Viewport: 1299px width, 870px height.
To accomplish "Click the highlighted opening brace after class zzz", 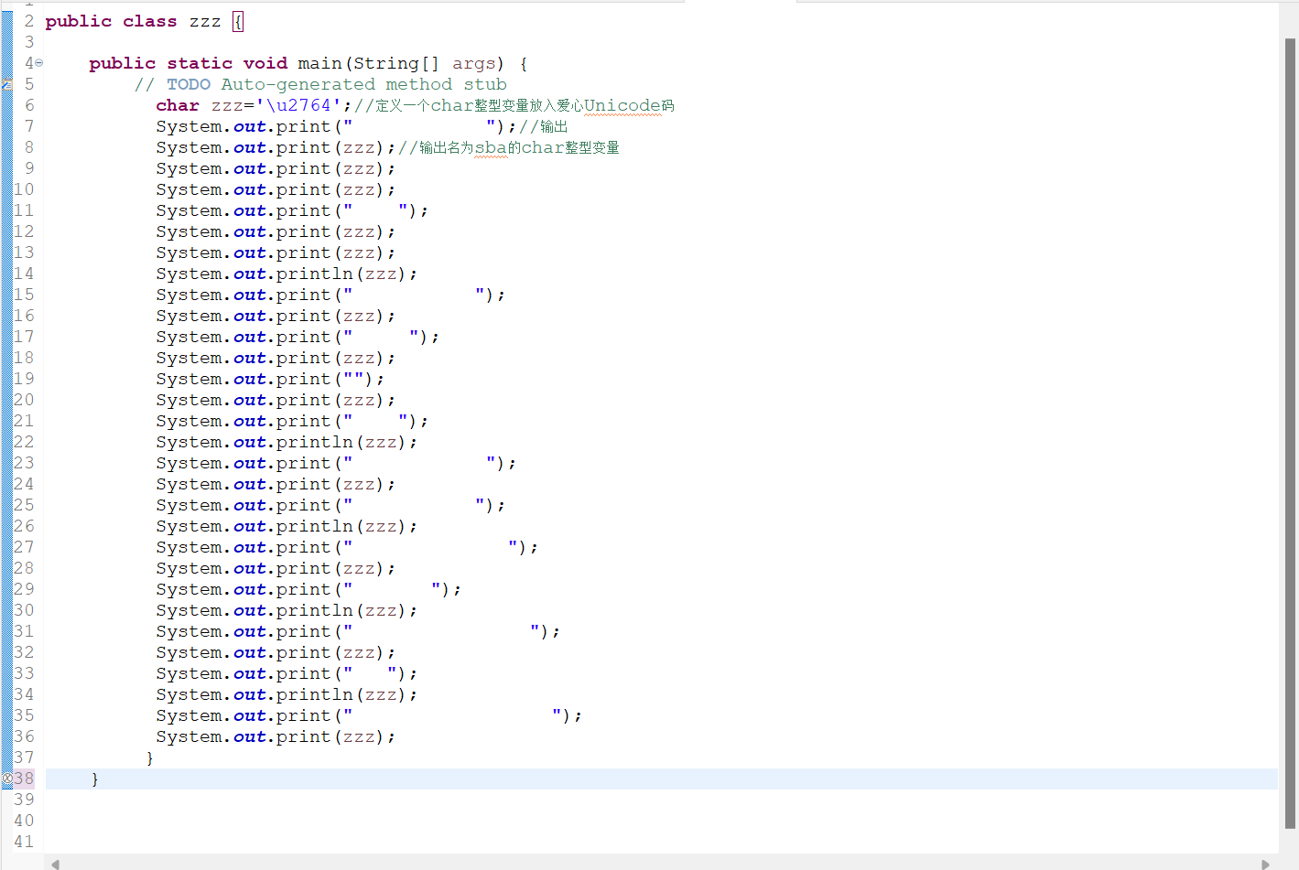I will (238, 21).
